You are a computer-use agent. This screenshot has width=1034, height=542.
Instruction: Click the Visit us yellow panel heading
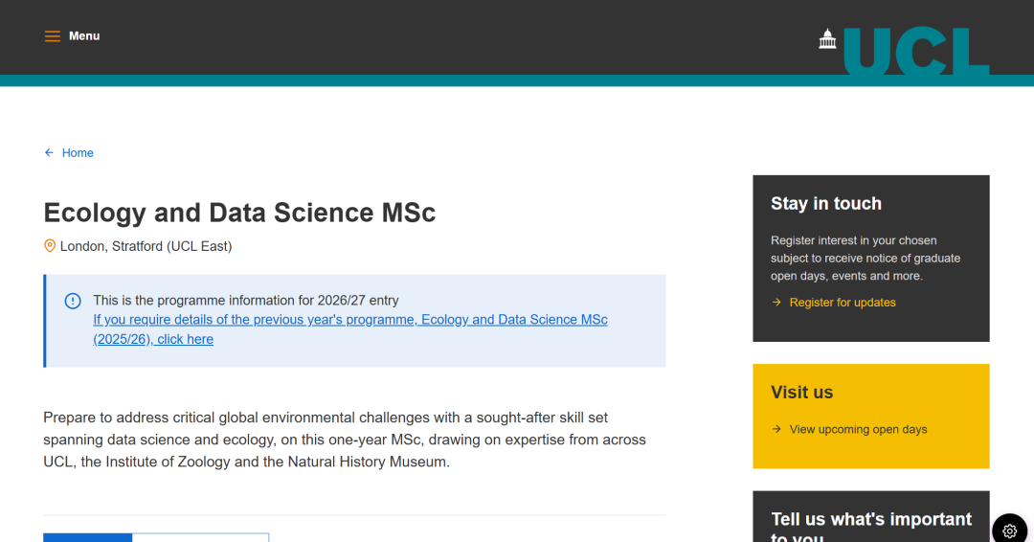click(x=802, y=393)
